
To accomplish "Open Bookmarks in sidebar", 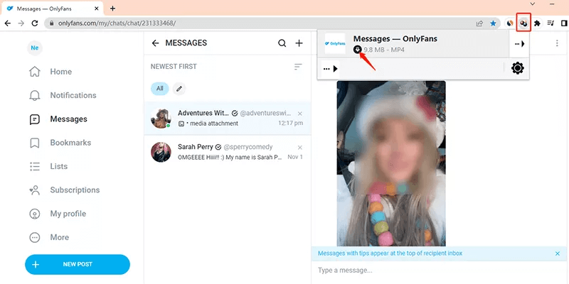I will coord(60,143).
